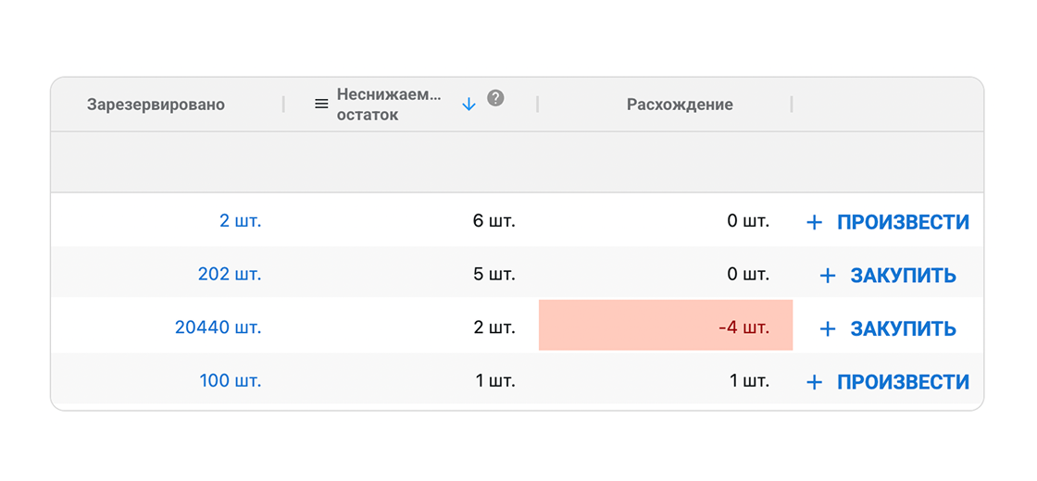
Task: Click plus icon in the 202 шт. row
Action: pos(828,276)
